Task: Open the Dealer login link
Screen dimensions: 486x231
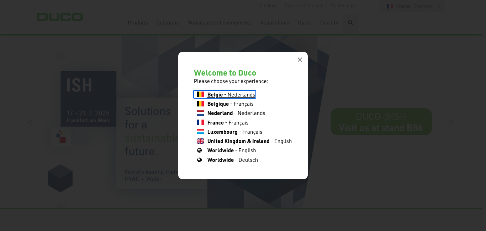Action: (x=343, y=6)
